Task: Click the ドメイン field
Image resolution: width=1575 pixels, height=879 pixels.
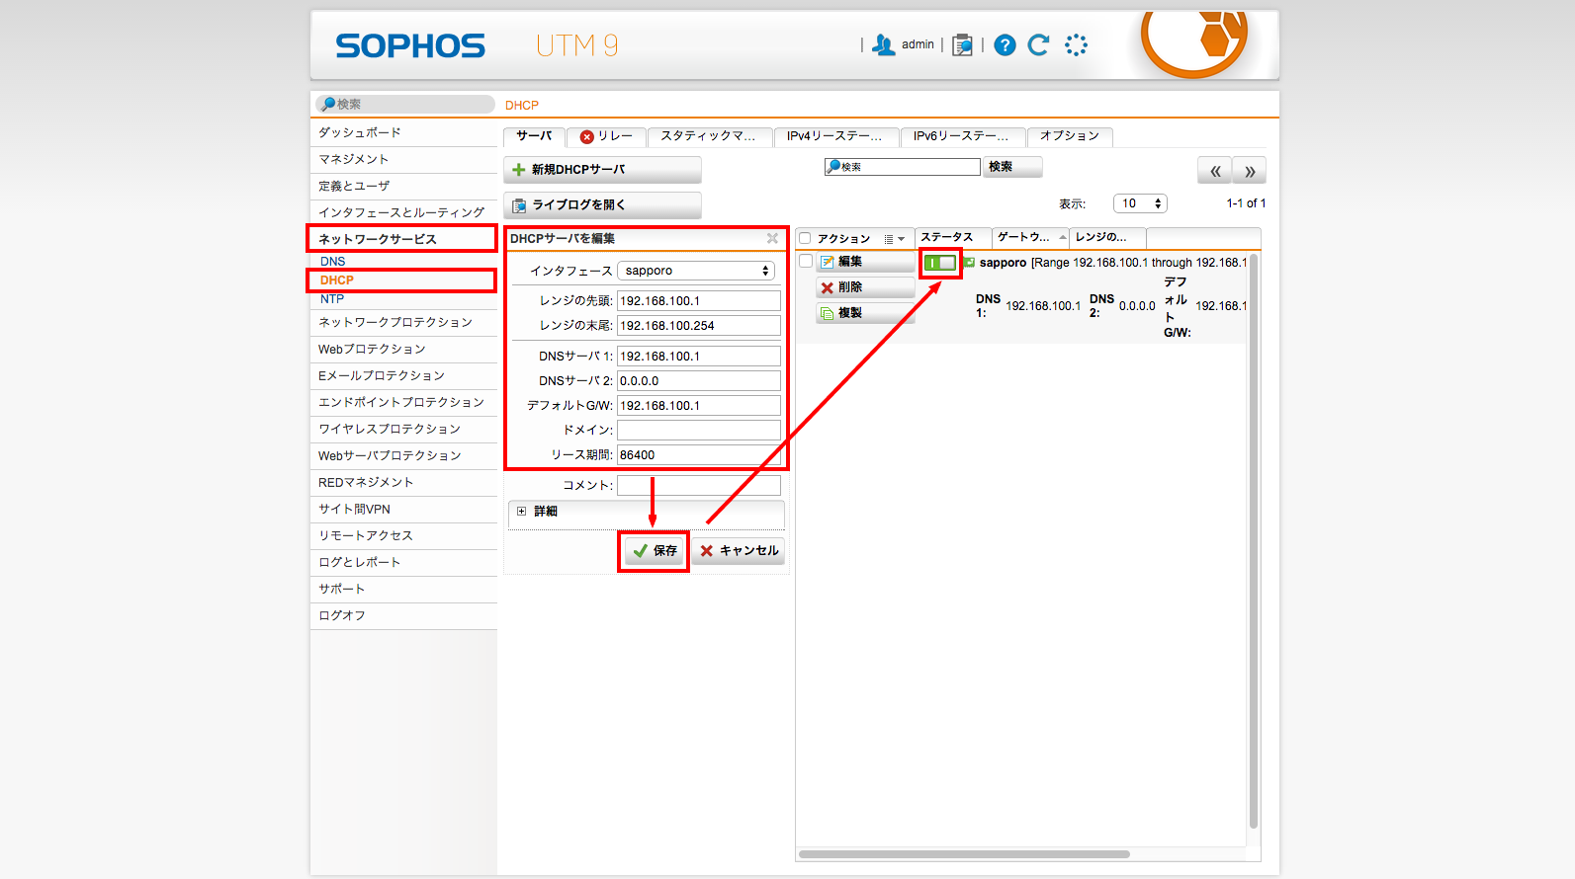Action: [x=698, y=431]
